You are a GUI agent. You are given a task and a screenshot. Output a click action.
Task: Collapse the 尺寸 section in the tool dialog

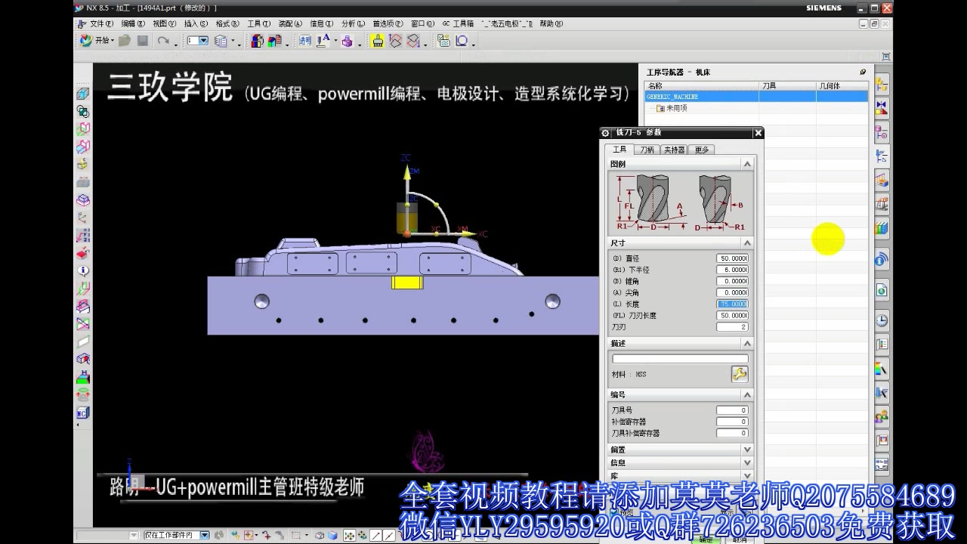point(746,243)
